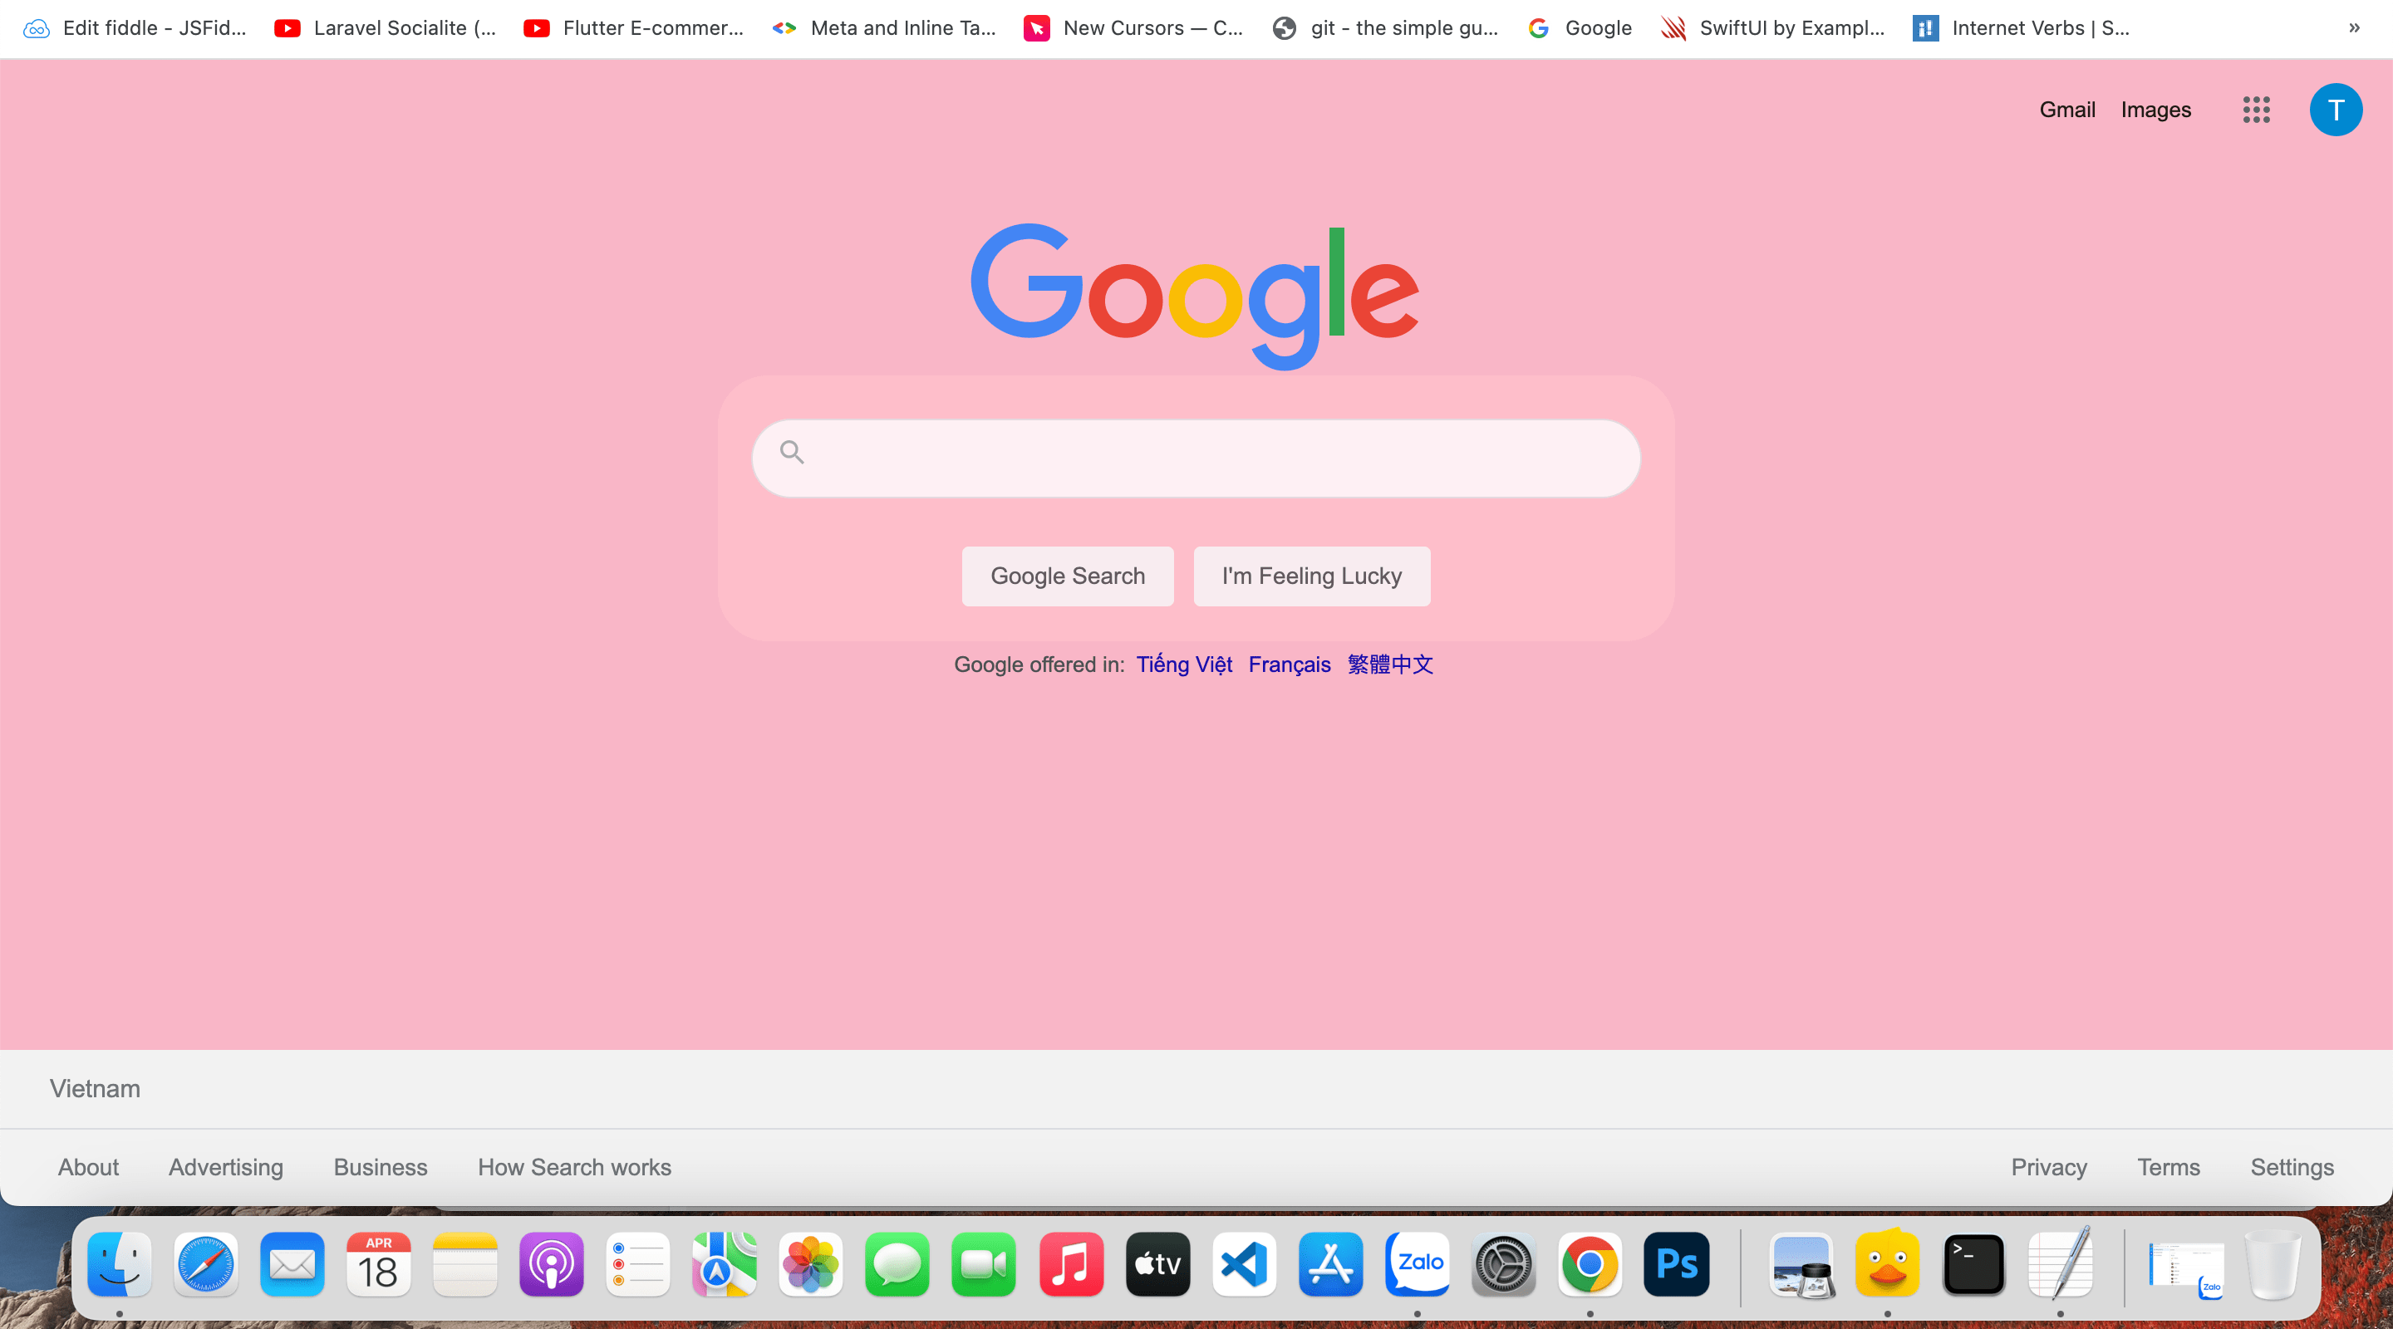Open the Google apps grid
This screenshot has width=2393, height=1329.
tap(2256, 110)
